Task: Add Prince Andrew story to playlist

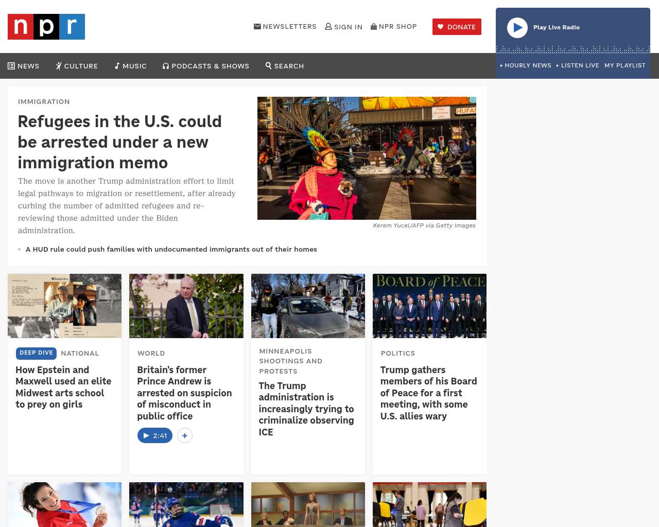Action: click(x=185, y=435)
